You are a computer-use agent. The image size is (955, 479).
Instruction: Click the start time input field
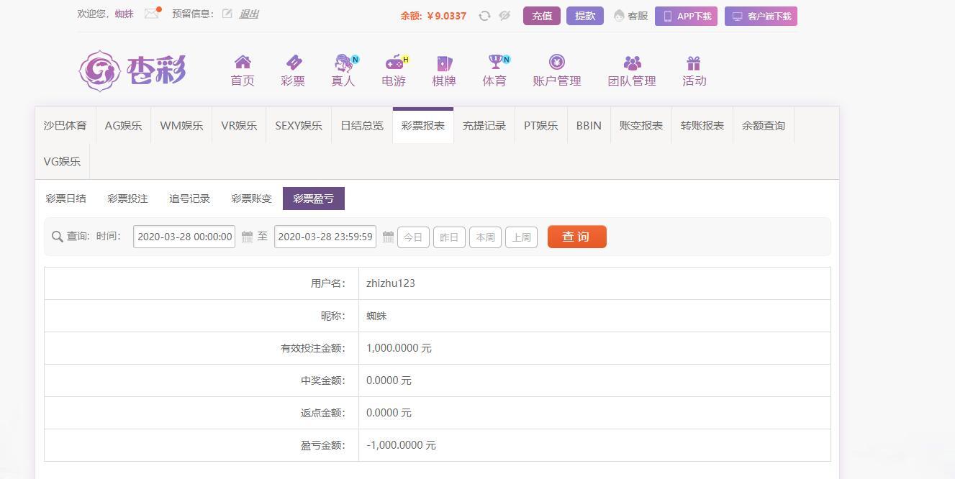(x=184, y=237)
